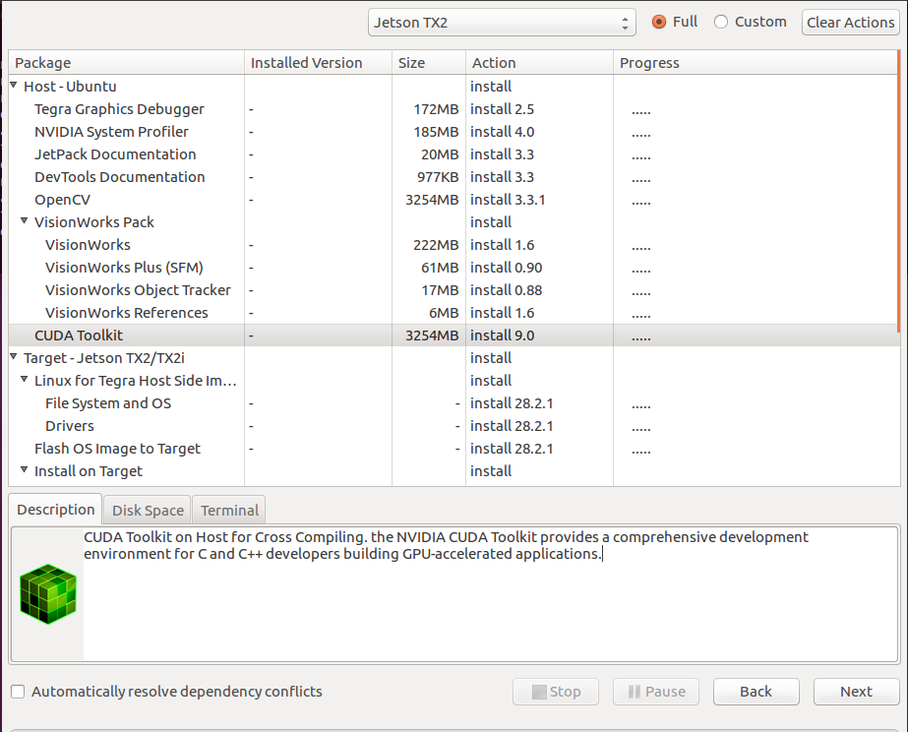Switch to the Description tab
The image size is (908, 732).
click(56, 510)
